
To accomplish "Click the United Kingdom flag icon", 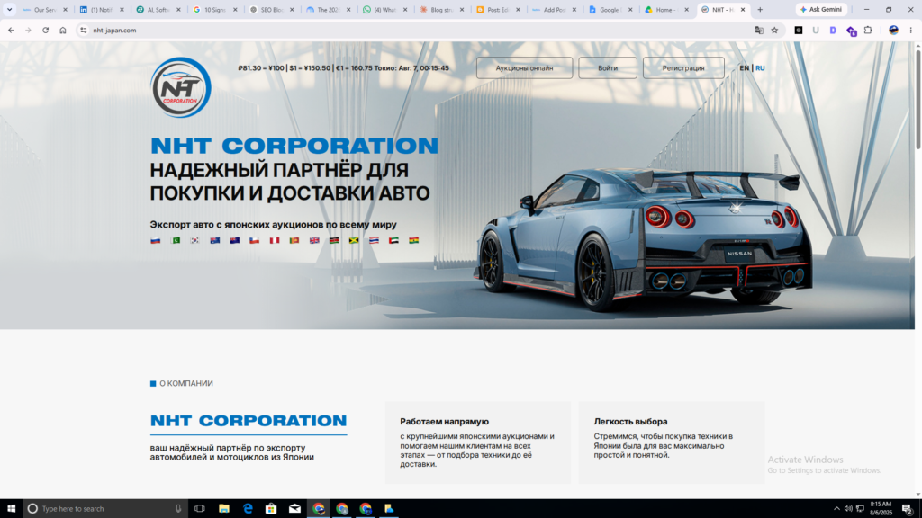I will coord(314,240).
